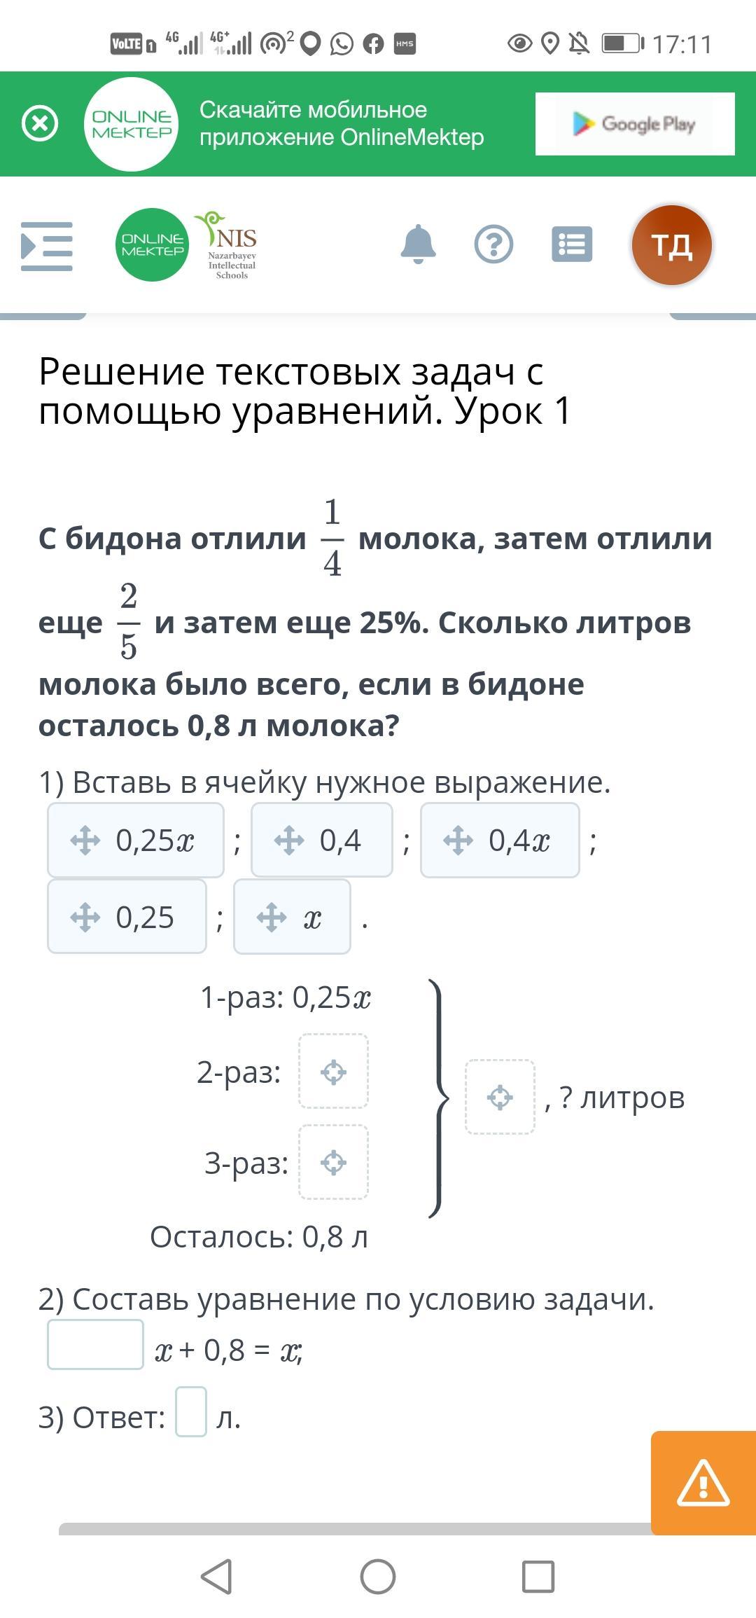Pick the 0,25 expression tile
The width and height of the screenshot is (756, 1618).
(127, 917)
